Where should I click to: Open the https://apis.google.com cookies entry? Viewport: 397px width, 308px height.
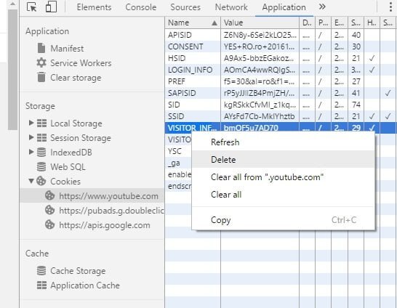(x=104, y=225)
